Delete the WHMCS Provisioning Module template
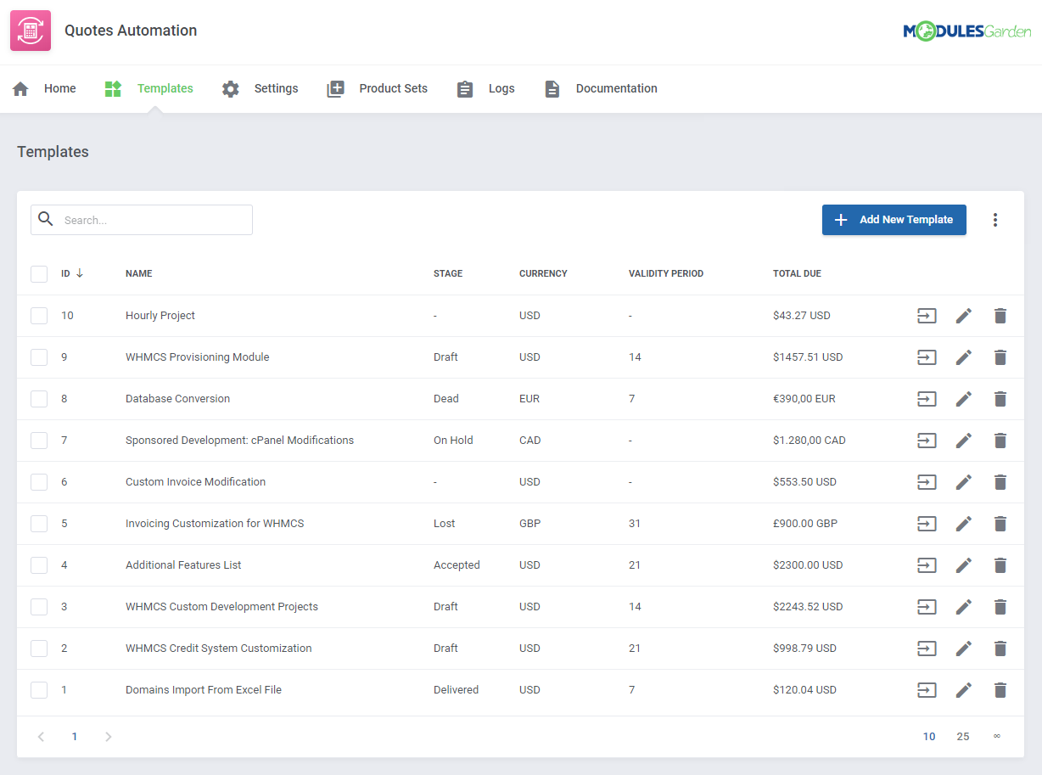The image size is (1042, 775). click(x=1000, y=357)
